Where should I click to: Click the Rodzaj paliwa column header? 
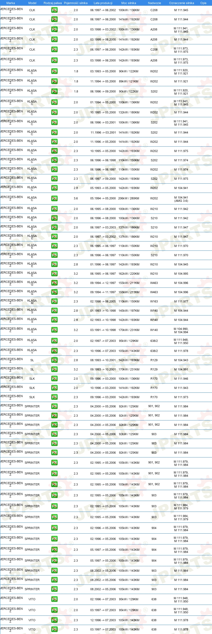click(53, 3)
